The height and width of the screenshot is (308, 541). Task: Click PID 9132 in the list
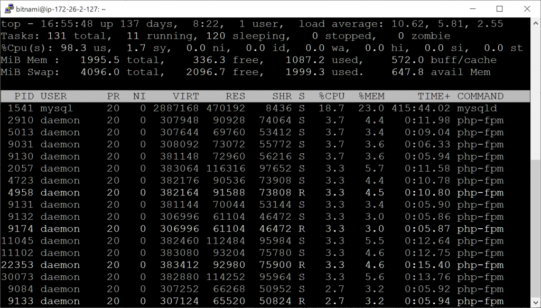tap(21, 217)
